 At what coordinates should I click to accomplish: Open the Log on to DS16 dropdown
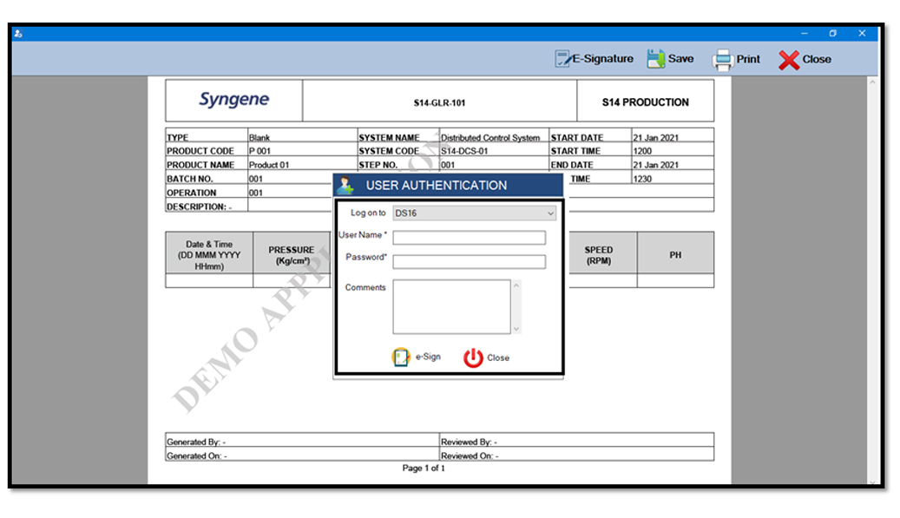pyautogui.click(x=475, y=213)
